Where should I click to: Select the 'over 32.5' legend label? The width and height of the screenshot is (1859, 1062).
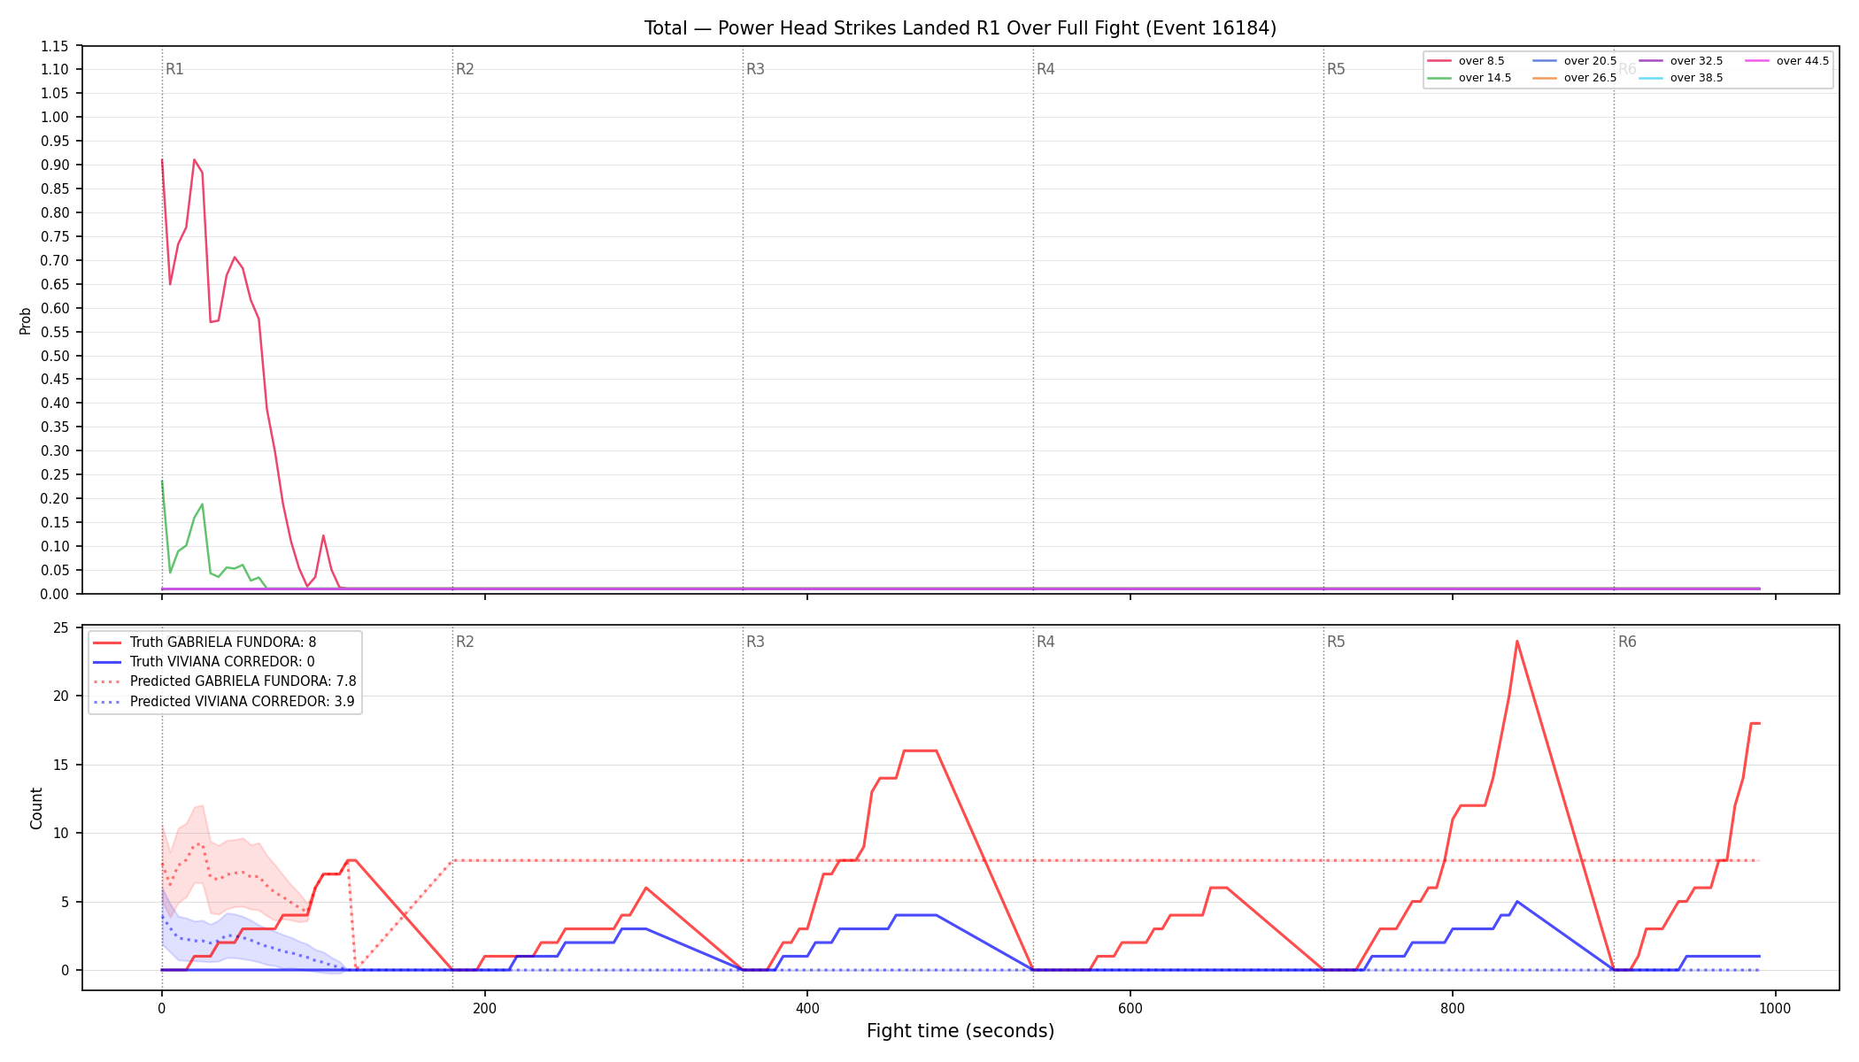(x=1696, y=61)
